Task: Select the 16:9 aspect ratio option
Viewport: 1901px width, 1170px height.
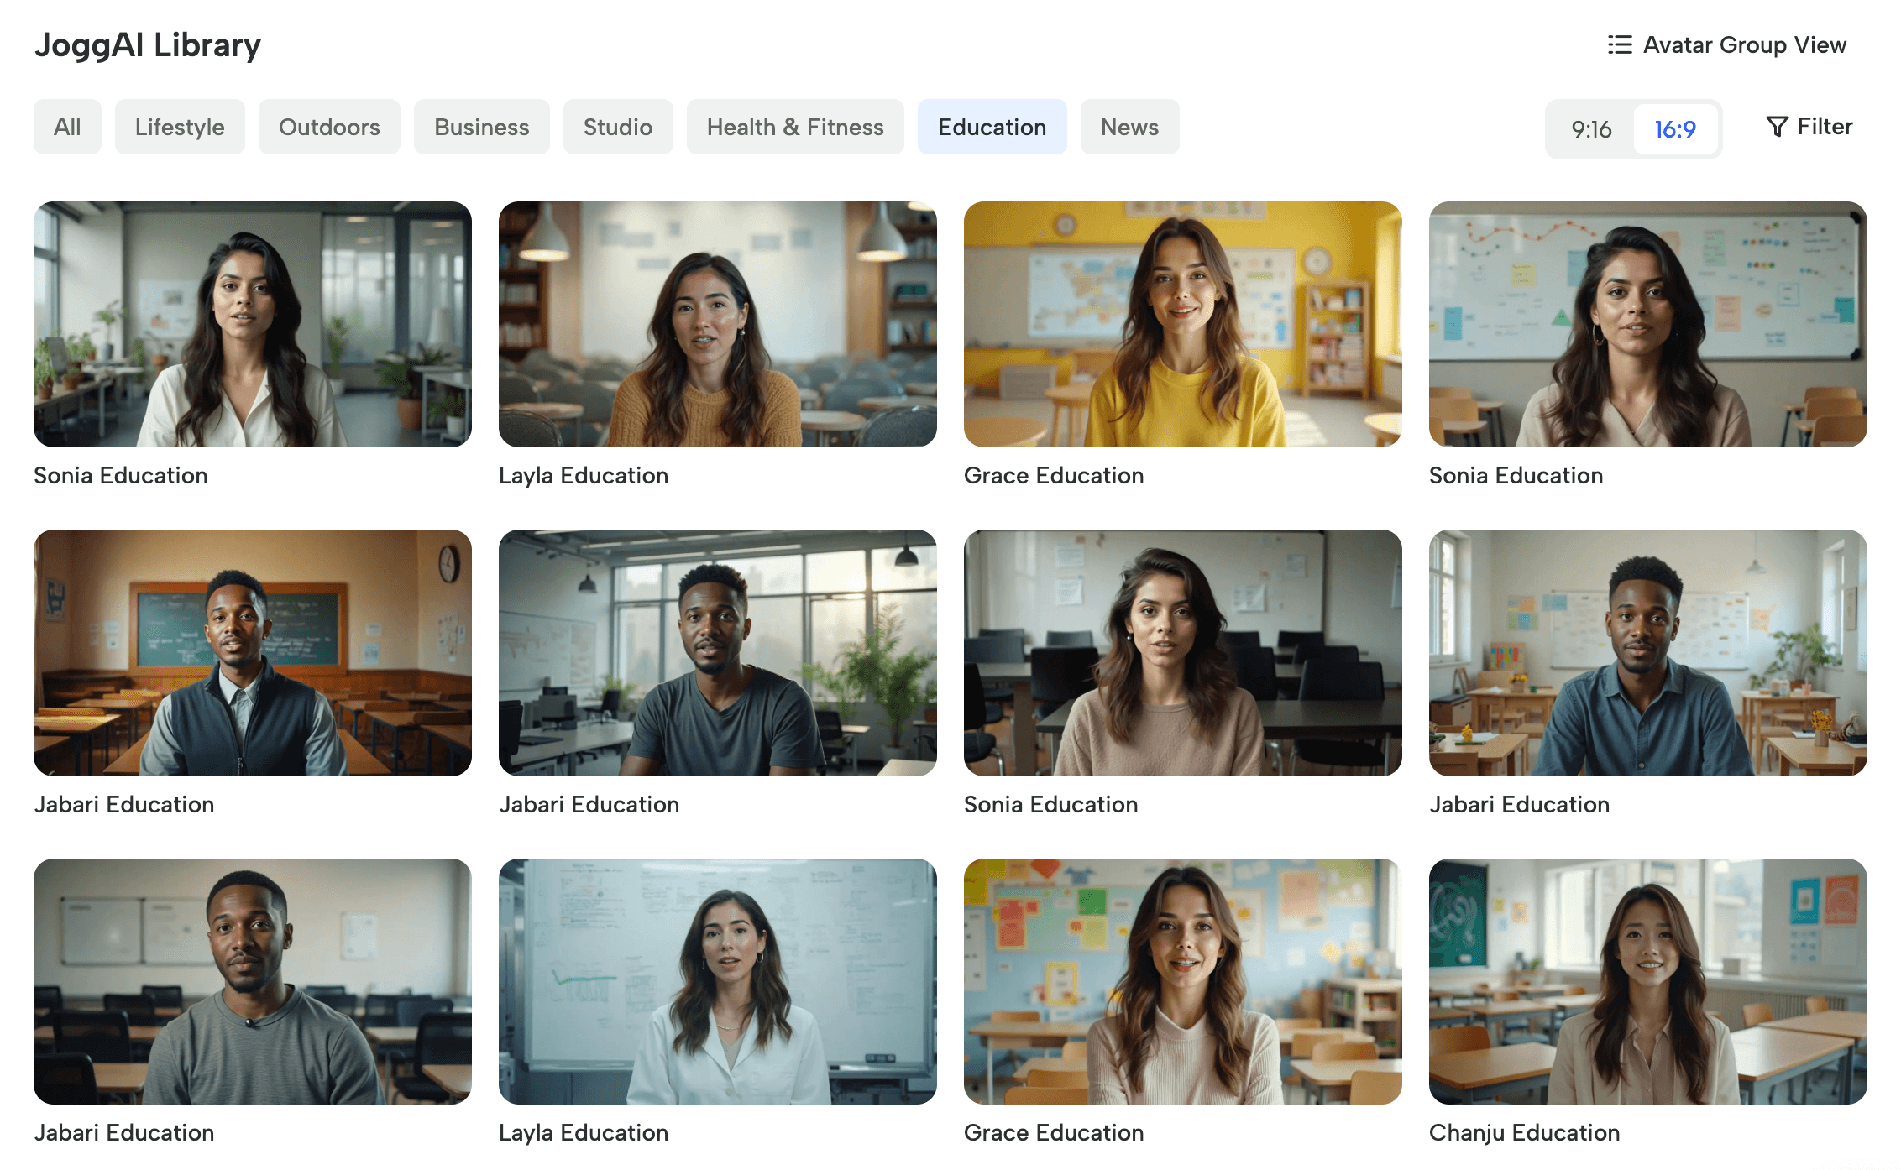Action: point(1675,129)
